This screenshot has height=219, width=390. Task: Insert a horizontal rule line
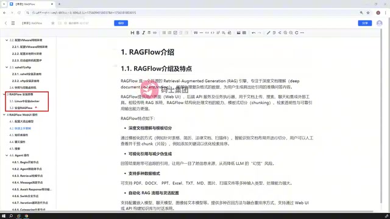201,33
